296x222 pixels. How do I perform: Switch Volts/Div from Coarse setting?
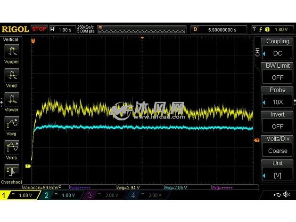tap(278, 146)
